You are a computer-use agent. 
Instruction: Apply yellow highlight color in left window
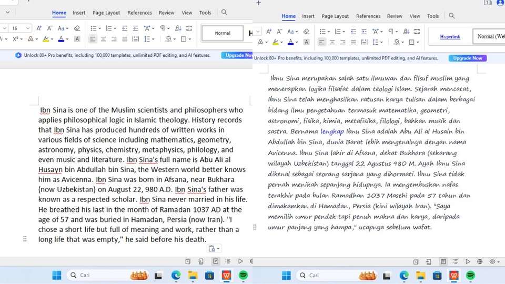[x=46, y=39]
